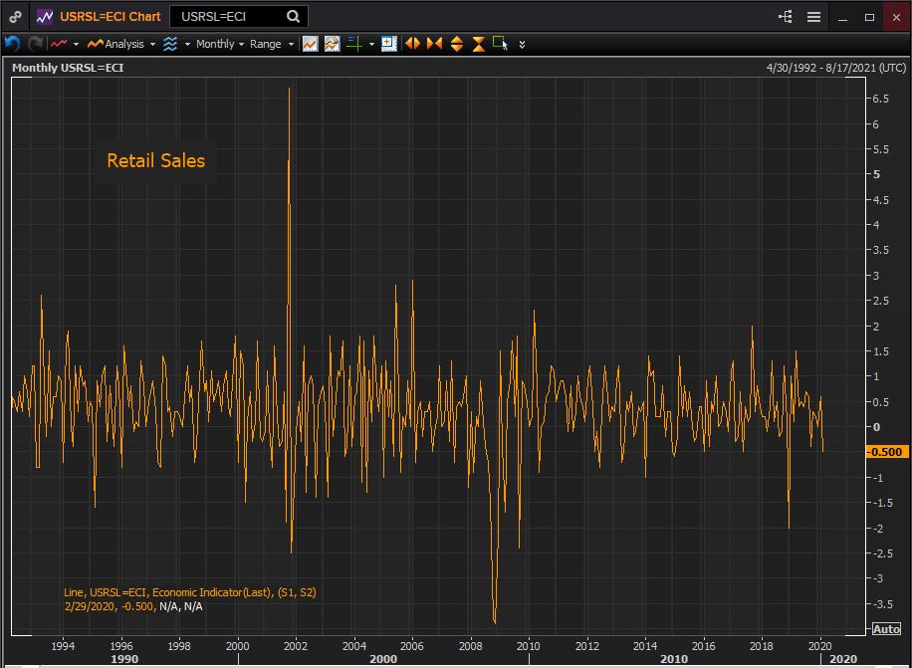Click the zoom selection rectangle tool
Screen dimensions: 912x668
[500, 44]
